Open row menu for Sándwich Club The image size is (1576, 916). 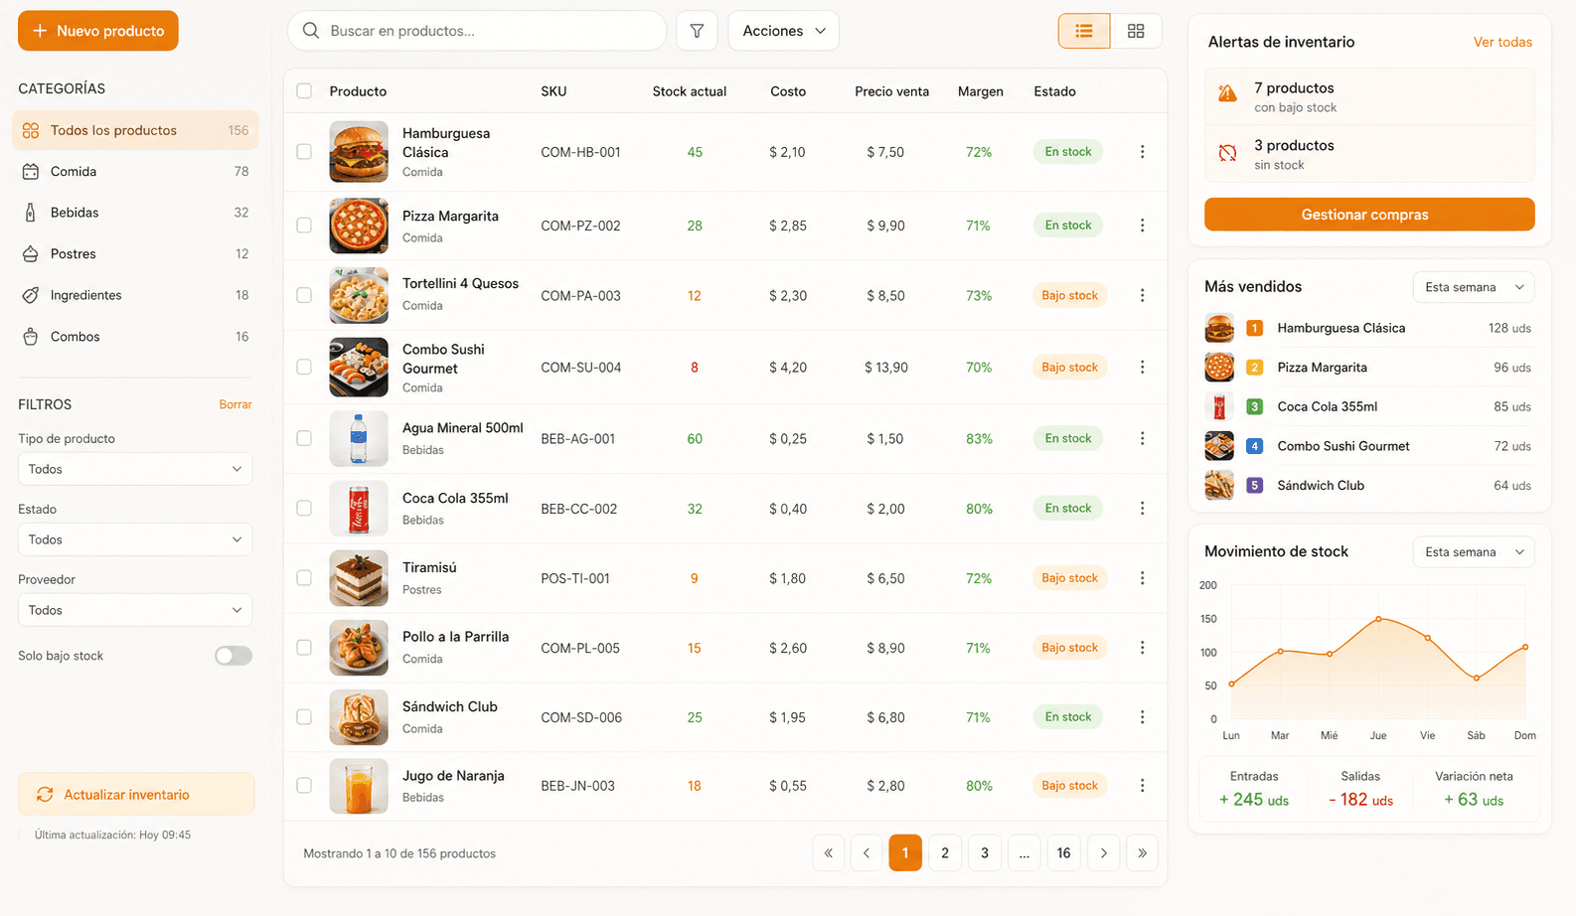click(x=1142, y=717)
